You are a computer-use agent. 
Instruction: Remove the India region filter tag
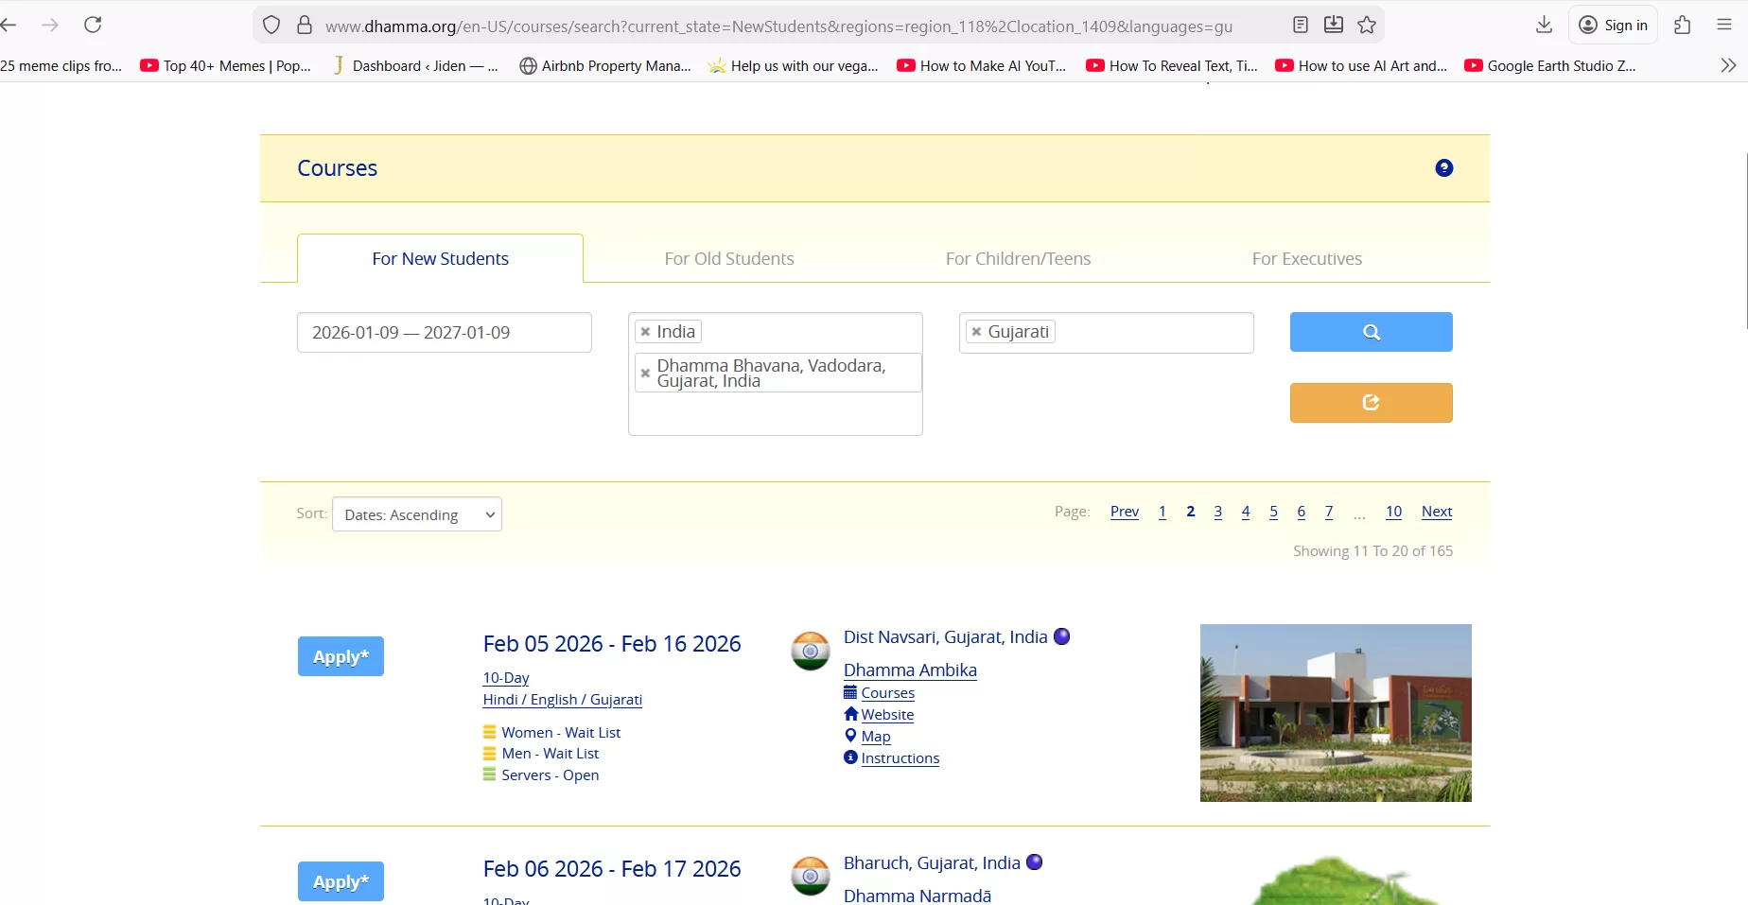(x=645, y=332)
